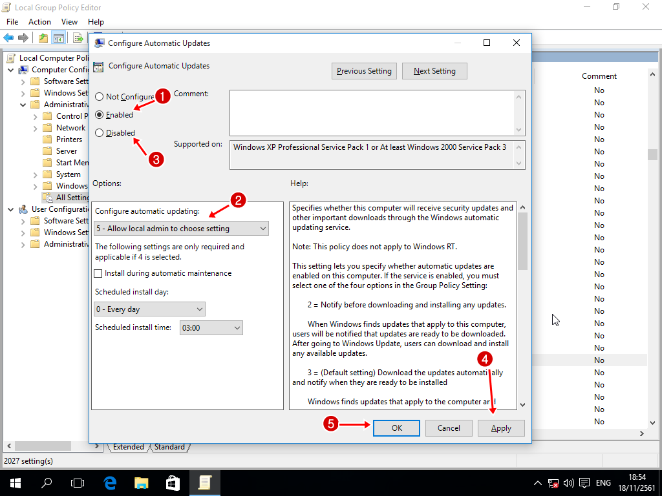Collapse Computer Configuration's Administrative Templates node
662x496 pixels.
pos(23,105)
